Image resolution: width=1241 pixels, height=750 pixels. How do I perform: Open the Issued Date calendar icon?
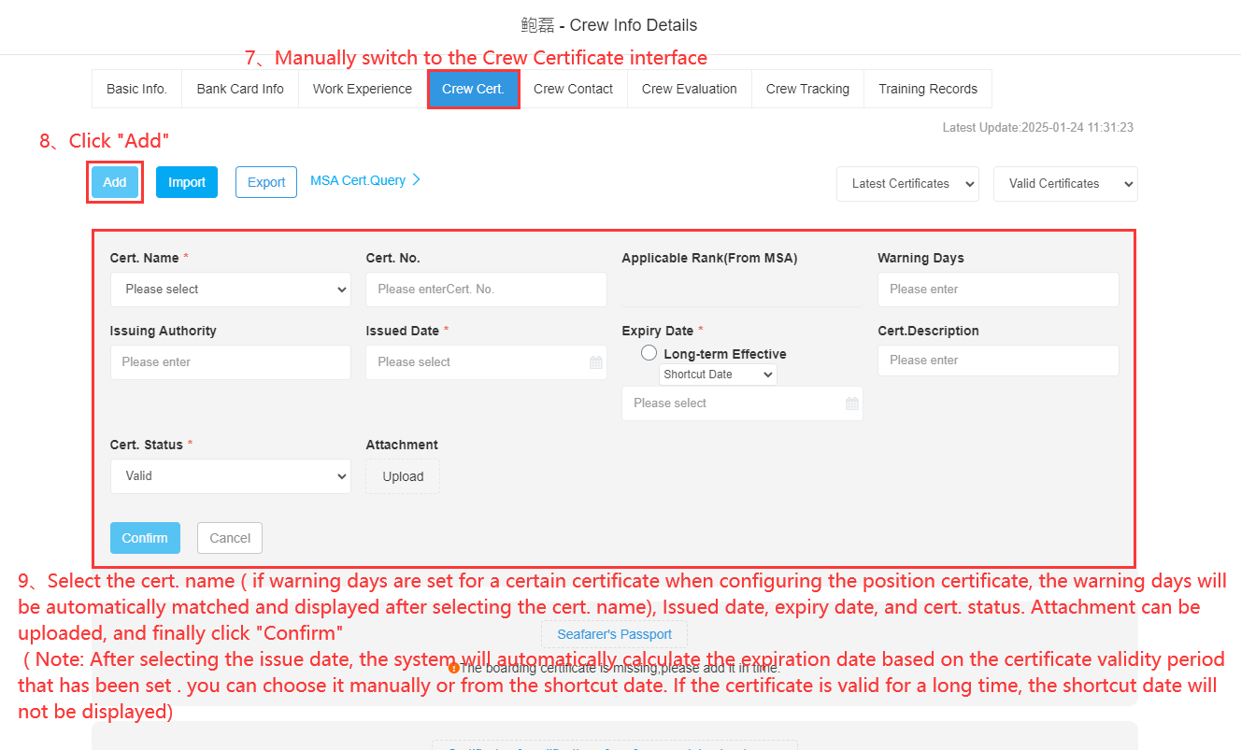pos(595,362)
